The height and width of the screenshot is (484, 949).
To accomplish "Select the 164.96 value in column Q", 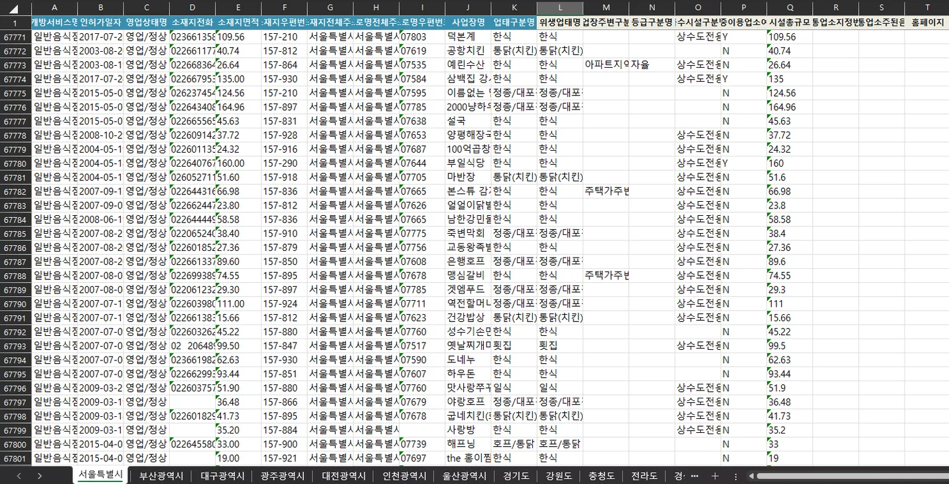I will [790, 107].
